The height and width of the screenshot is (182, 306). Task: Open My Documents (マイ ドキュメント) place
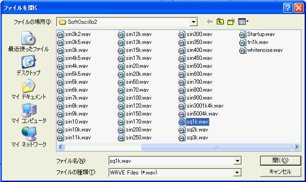pos(28,89)
